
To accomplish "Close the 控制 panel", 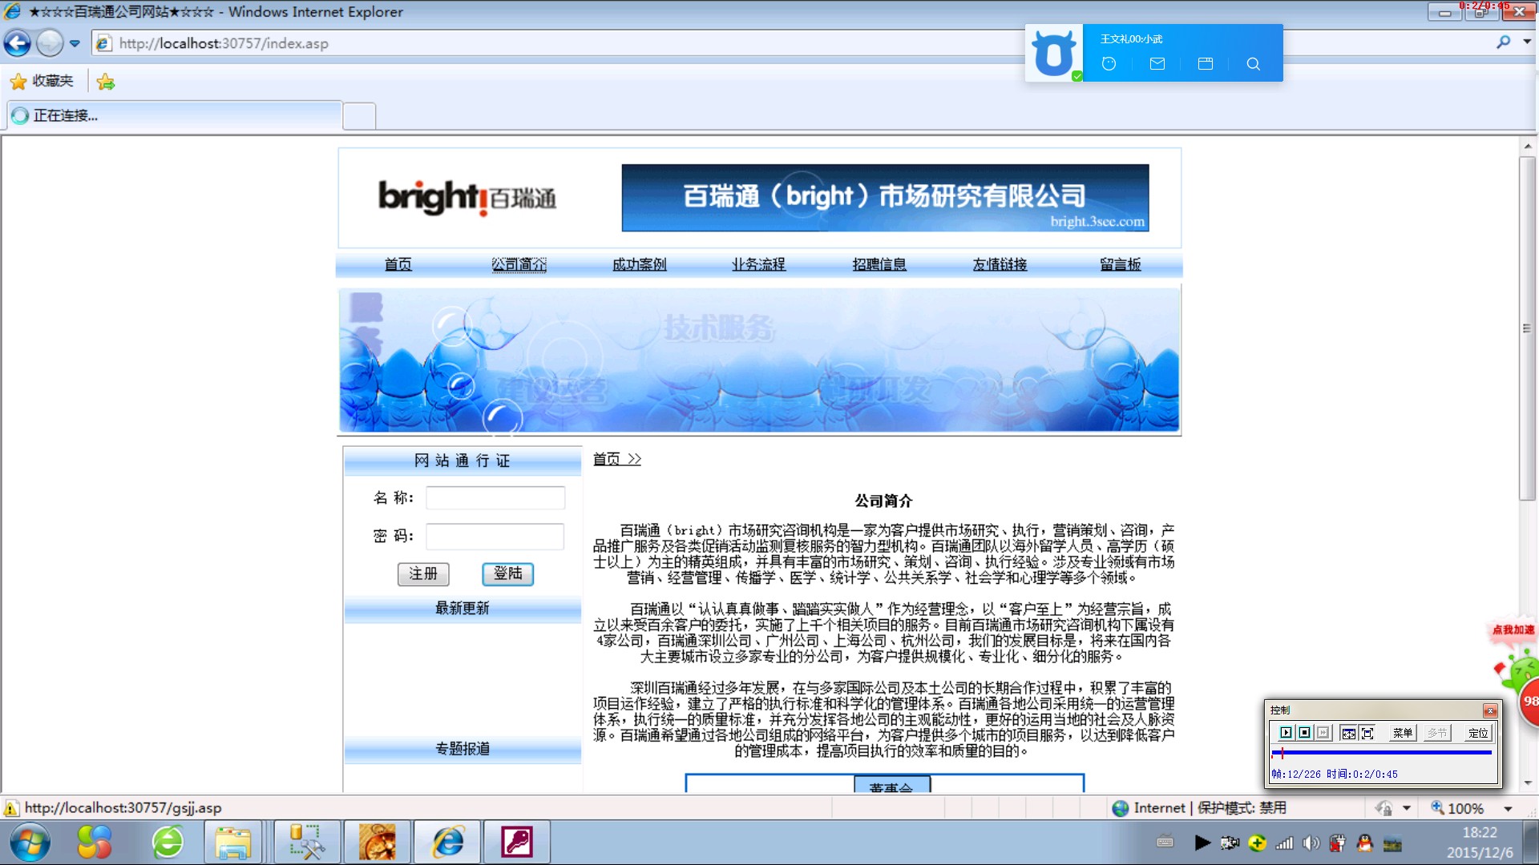I will point(1489,710).
